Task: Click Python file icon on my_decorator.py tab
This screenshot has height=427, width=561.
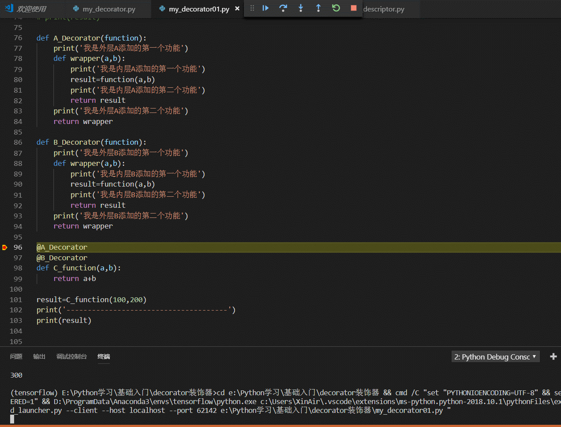Action: (76, 8)
